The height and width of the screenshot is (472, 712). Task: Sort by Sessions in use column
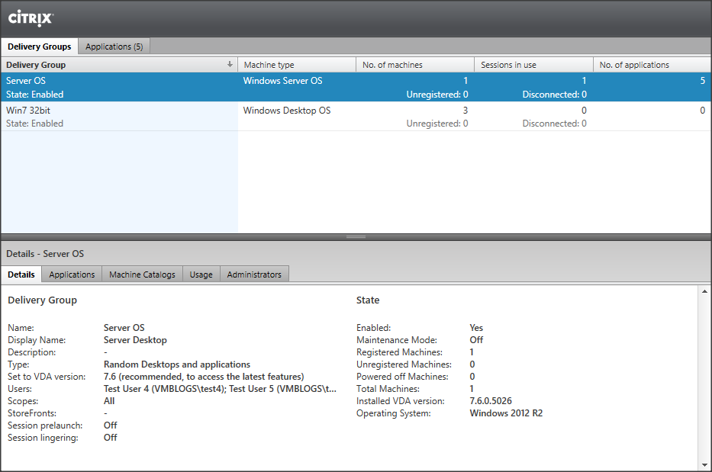click(x=508, y=65)
